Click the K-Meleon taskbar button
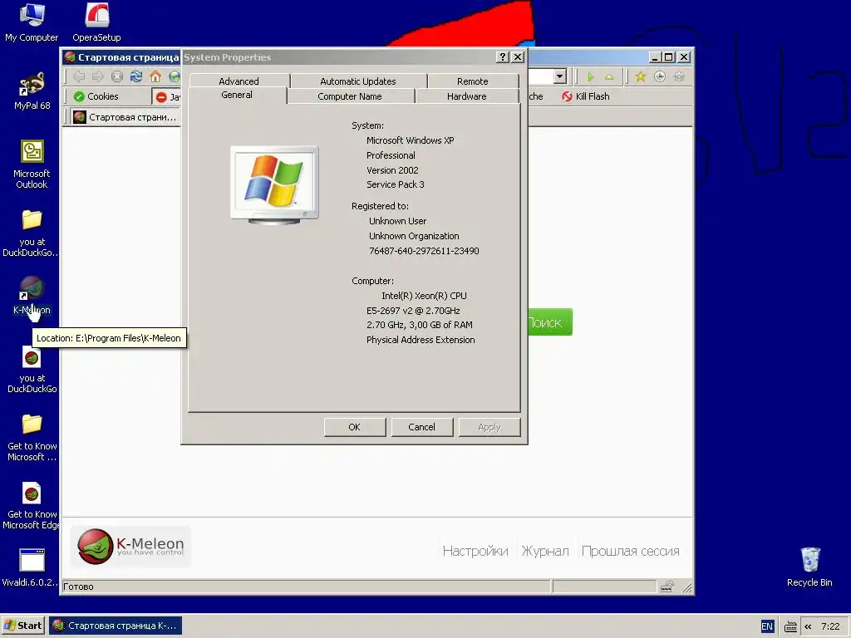Viewport: 851px width, 638px height. pyautogui.click(x=116, y=626)
